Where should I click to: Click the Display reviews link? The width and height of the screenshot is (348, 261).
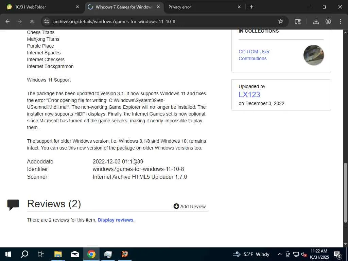(116, 220)
